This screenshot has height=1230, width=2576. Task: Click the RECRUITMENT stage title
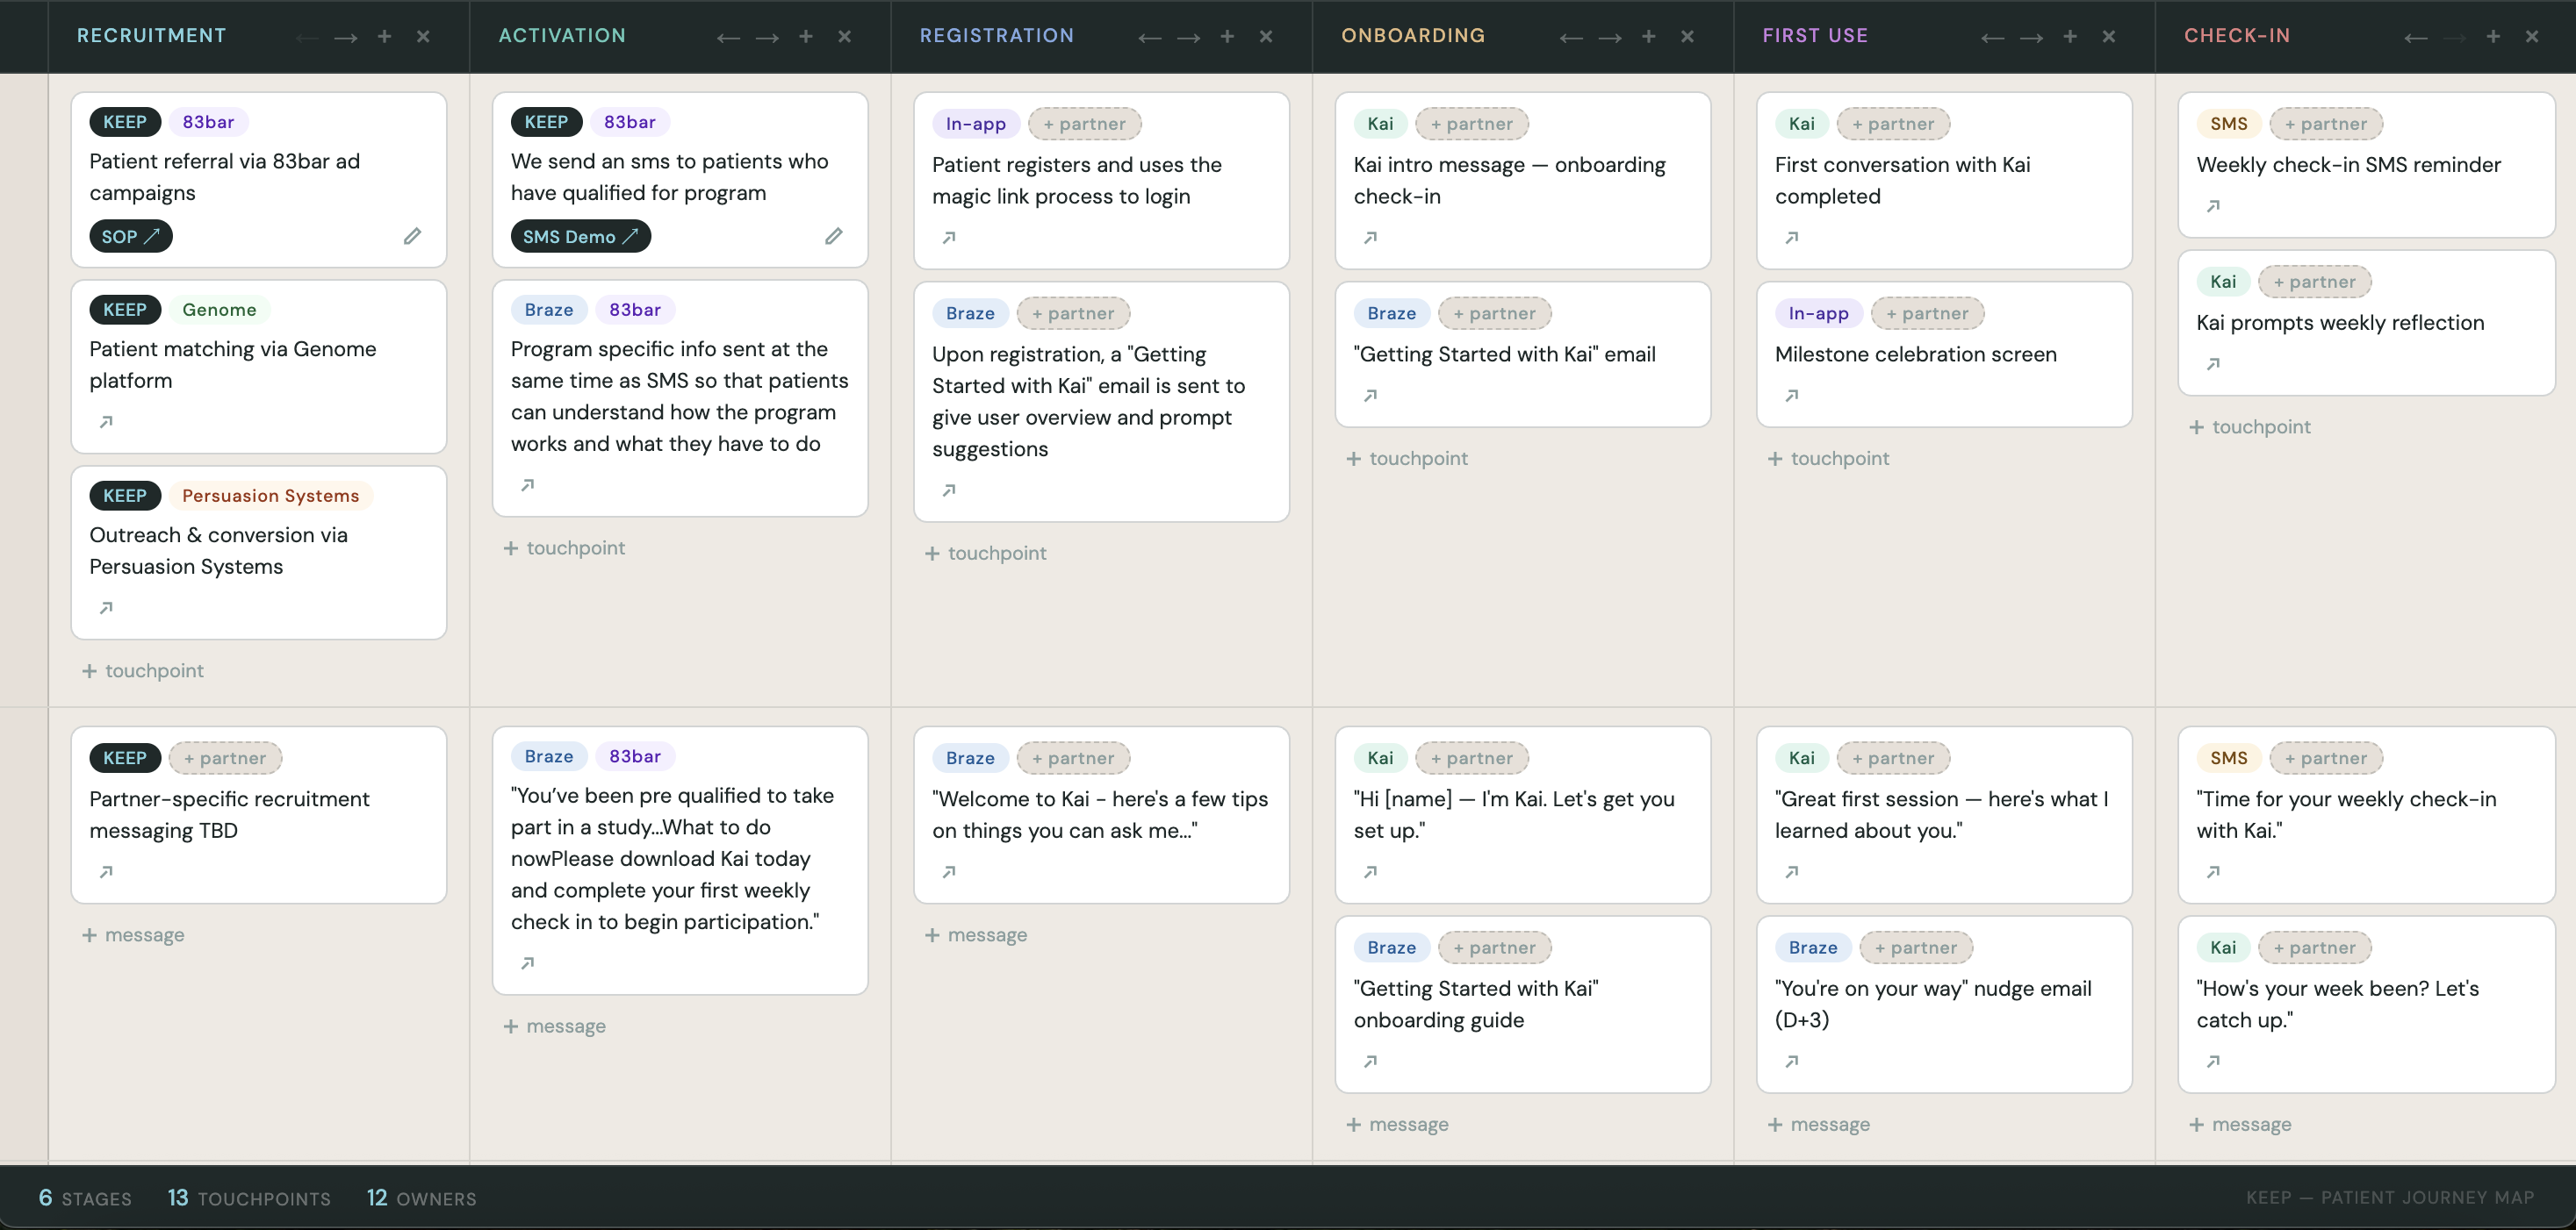[151, 35]
